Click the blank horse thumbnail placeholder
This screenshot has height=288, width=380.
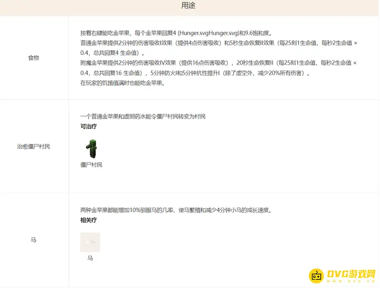click(x=90, y=242)
